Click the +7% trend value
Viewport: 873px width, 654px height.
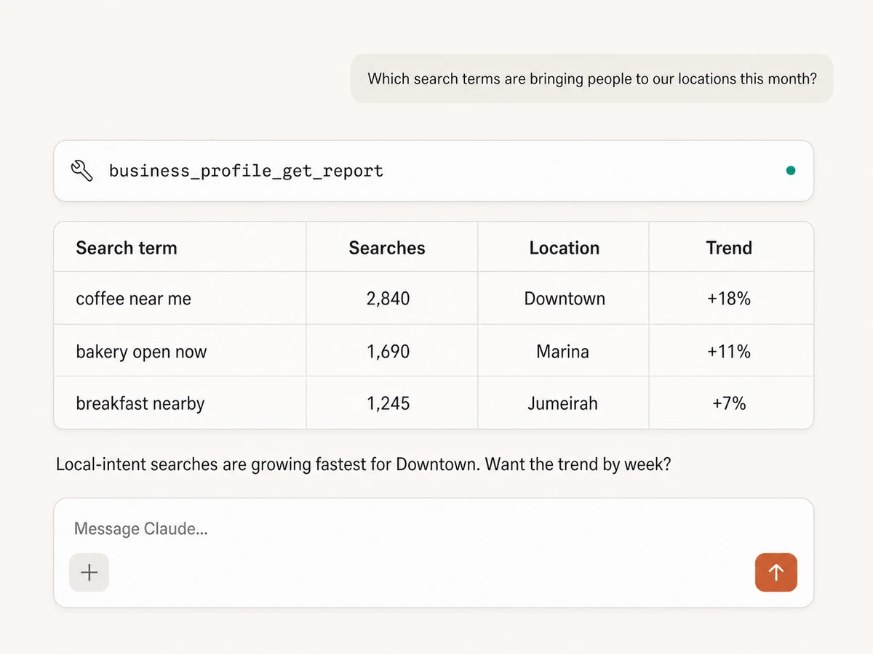730,403
